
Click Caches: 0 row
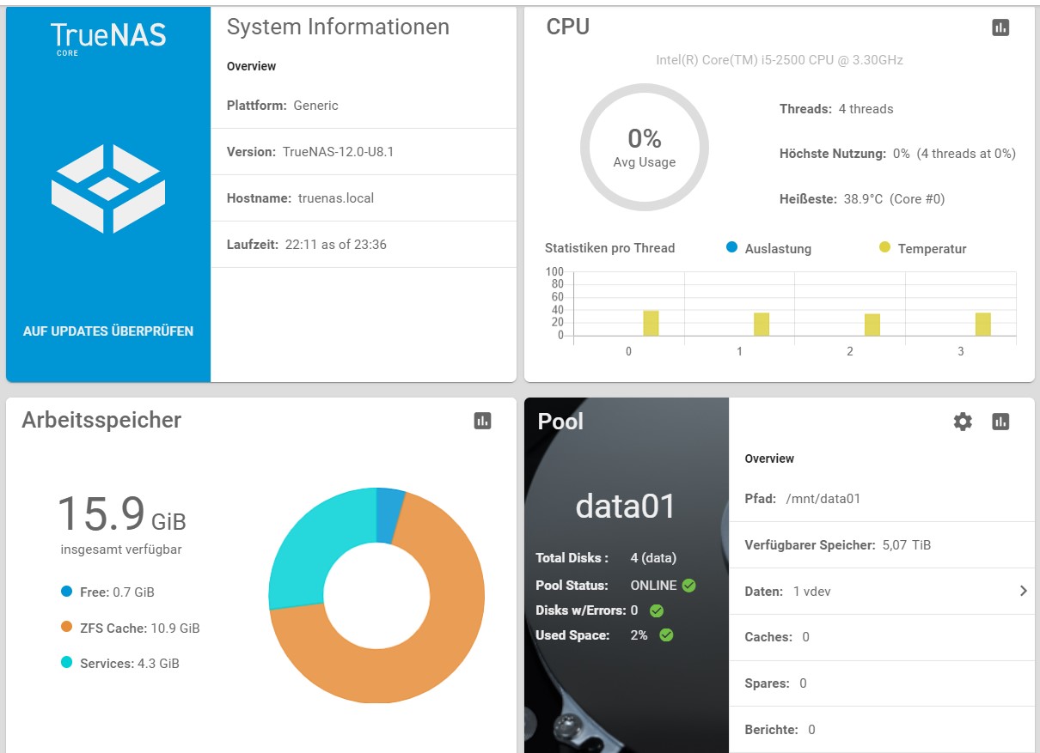(x=882, y=637)
